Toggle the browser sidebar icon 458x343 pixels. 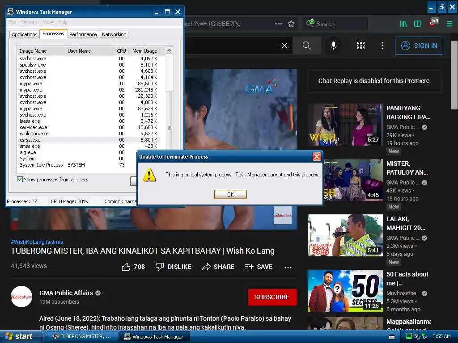418,24
